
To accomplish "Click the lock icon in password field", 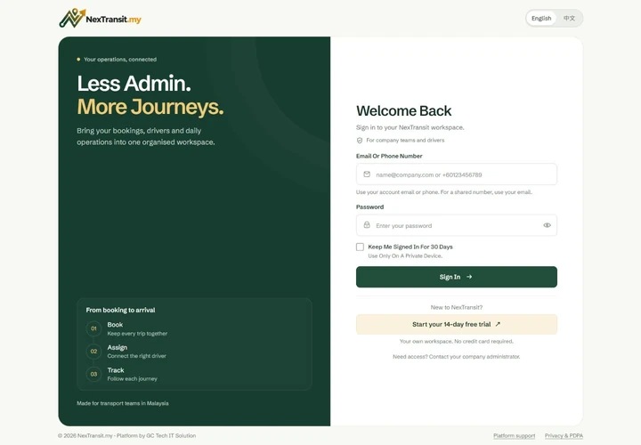I will tap(367, 225).
